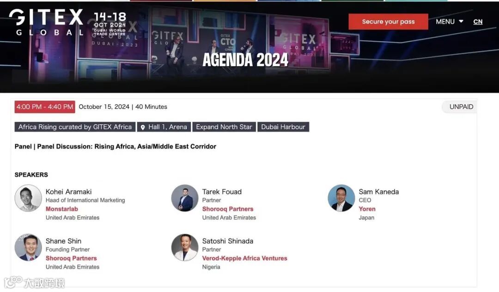
Task: Click Sam Kaneda's profile photo
Action: tap(341, 198)
